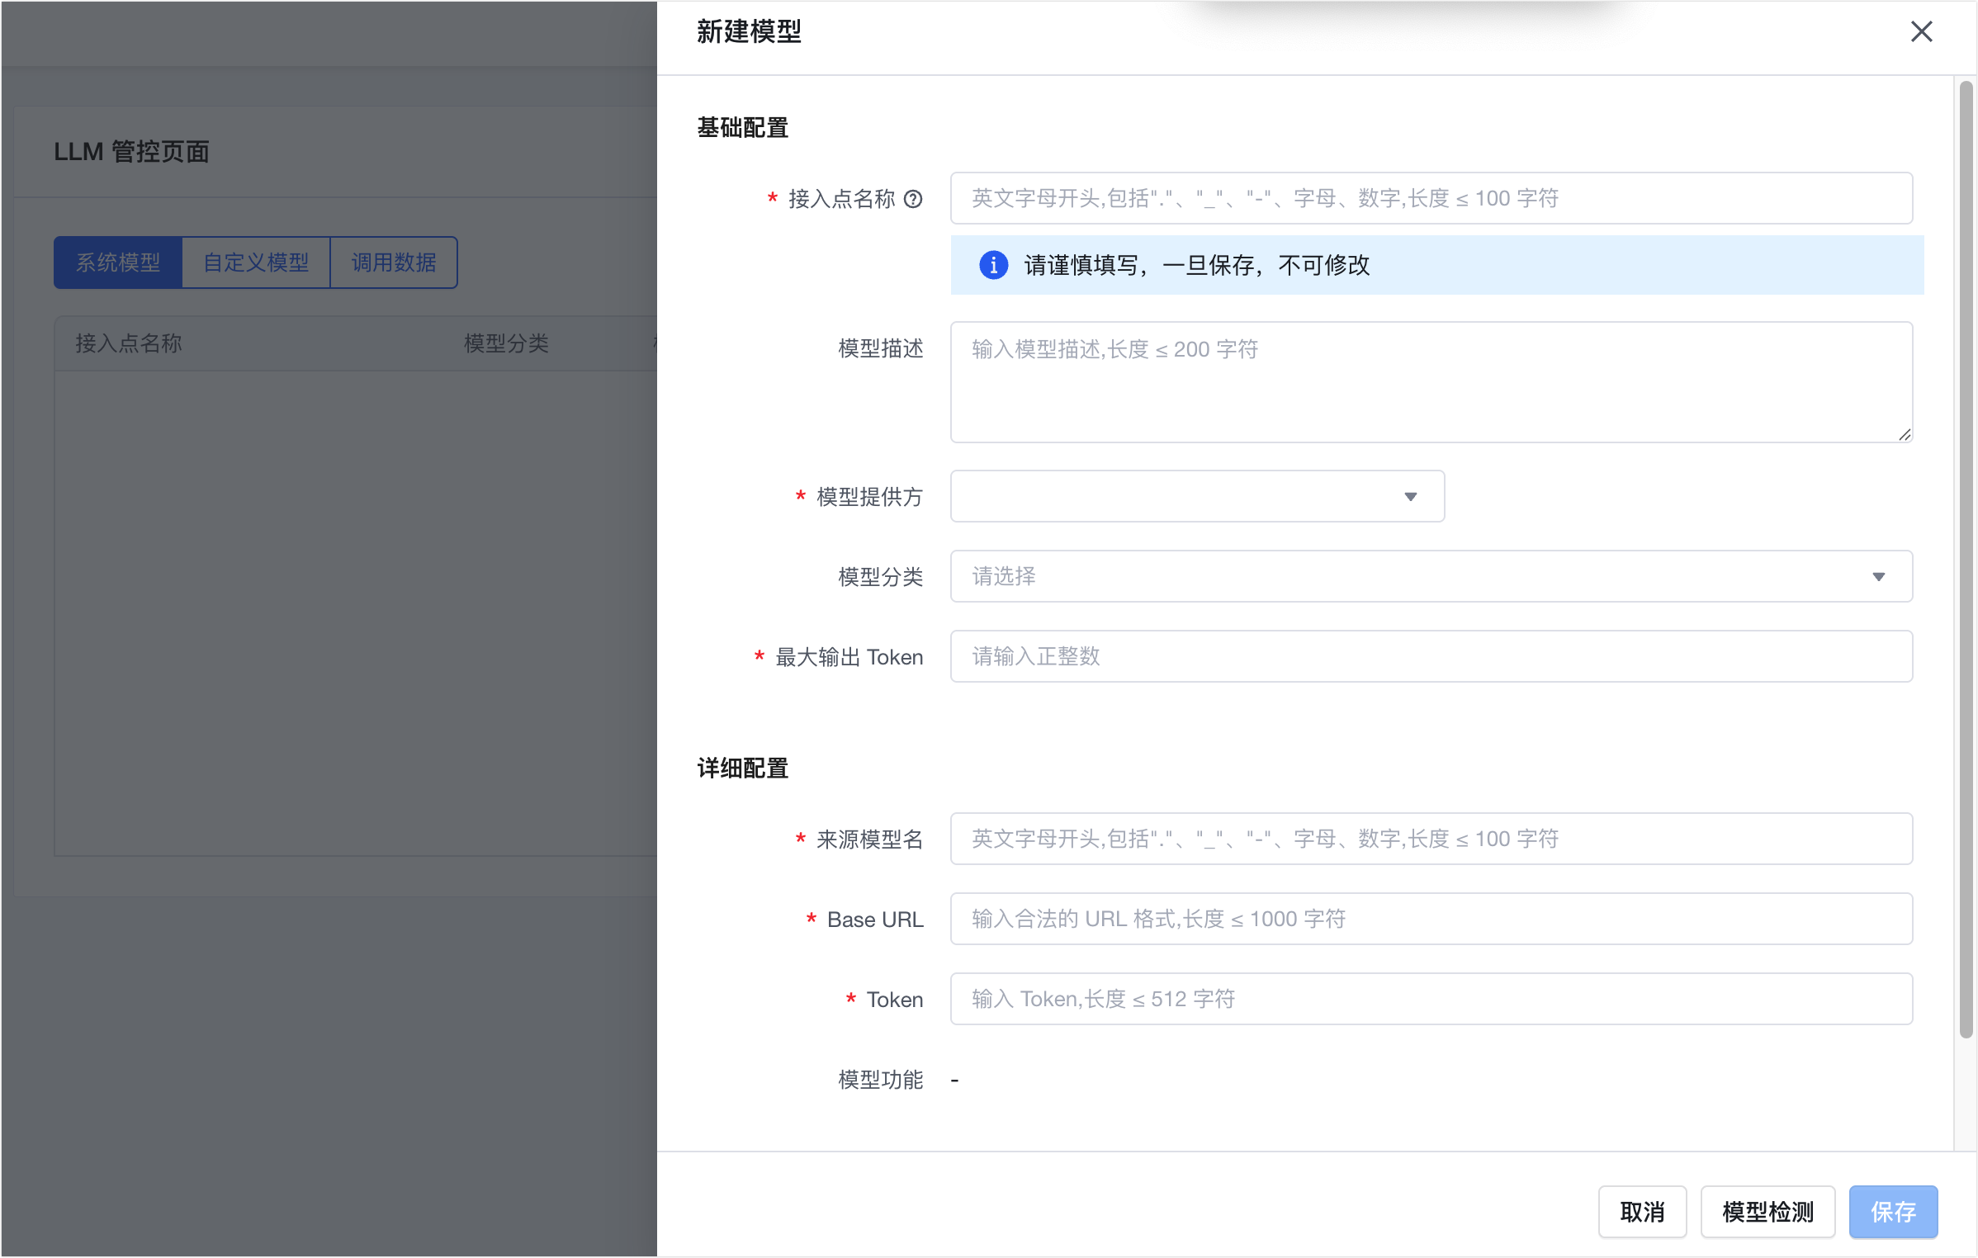The image size is (1978, 1258).
Task: Click the 来源模型名 input field
Action: click(x=1431, y=839)
